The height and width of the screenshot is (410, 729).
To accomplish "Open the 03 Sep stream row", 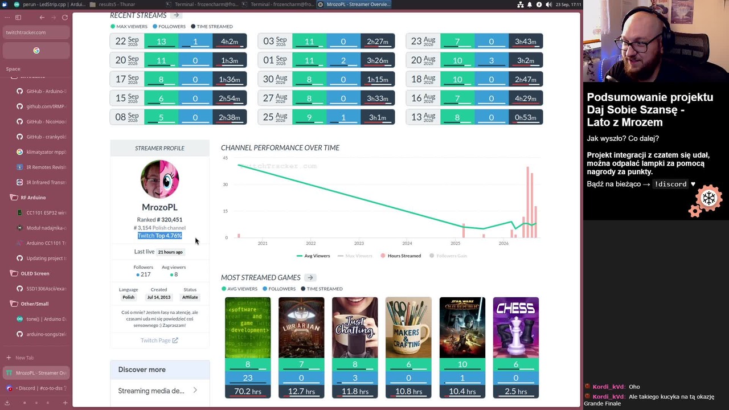I will pos(326,41).
